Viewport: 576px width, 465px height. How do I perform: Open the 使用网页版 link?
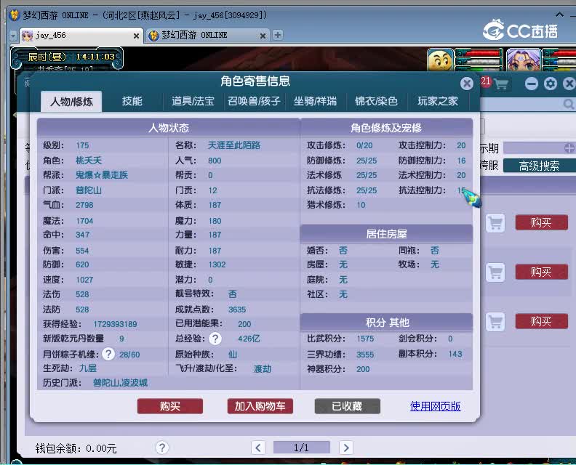pyautogui.click(x=436, y=406)
